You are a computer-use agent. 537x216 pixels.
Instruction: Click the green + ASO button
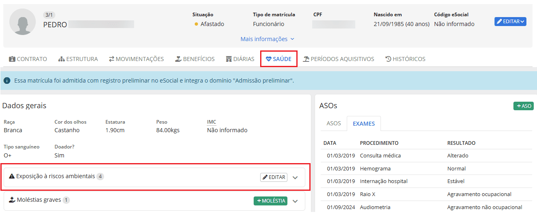523,106
